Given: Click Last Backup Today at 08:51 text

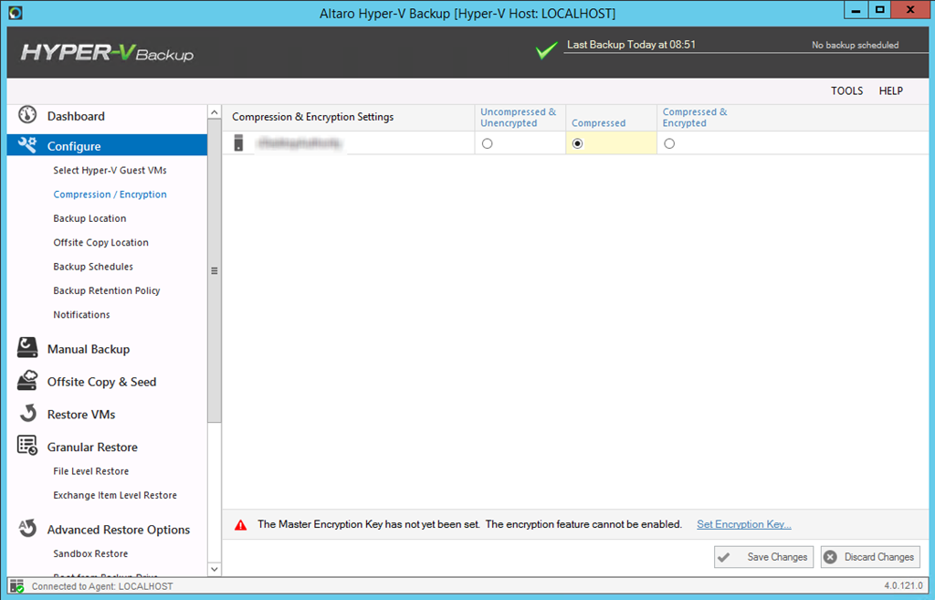Looking at the screenshot, I should point(631,45).
